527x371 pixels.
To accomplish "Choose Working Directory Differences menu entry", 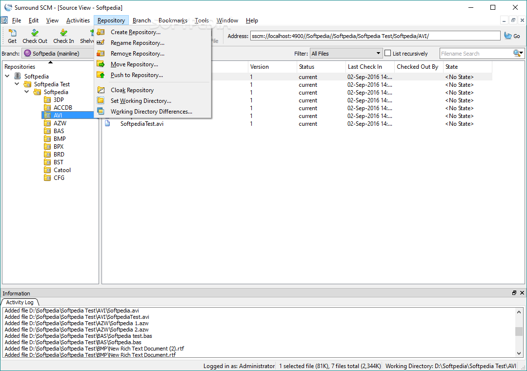I will click(x=153, y=112).
